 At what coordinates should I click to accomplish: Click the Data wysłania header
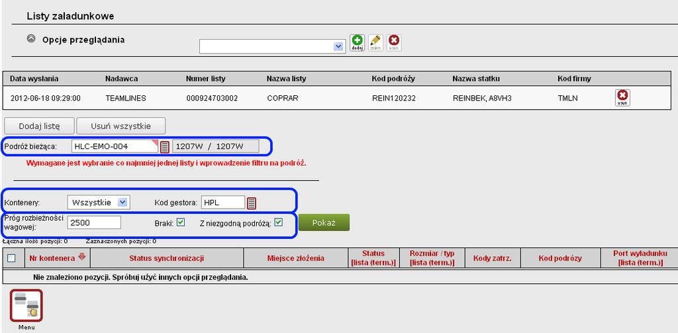(x=34, y=79)
